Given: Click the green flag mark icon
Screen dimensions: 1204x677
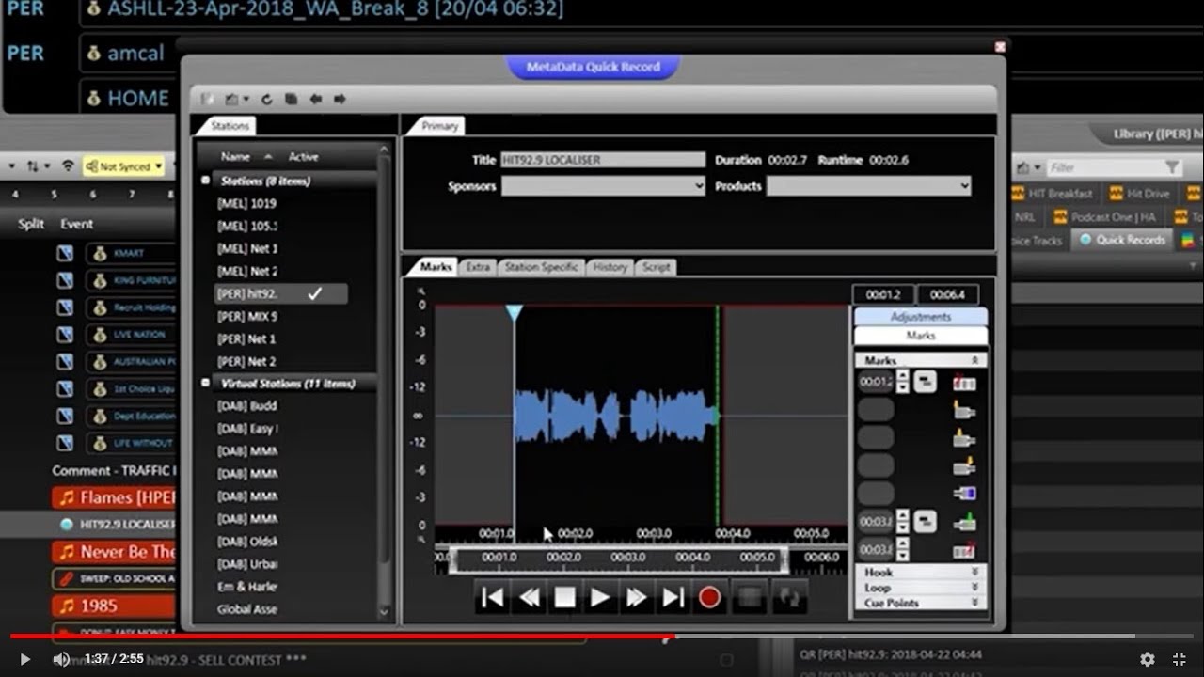Looking at the screenshot, I should tap(964, 522).
